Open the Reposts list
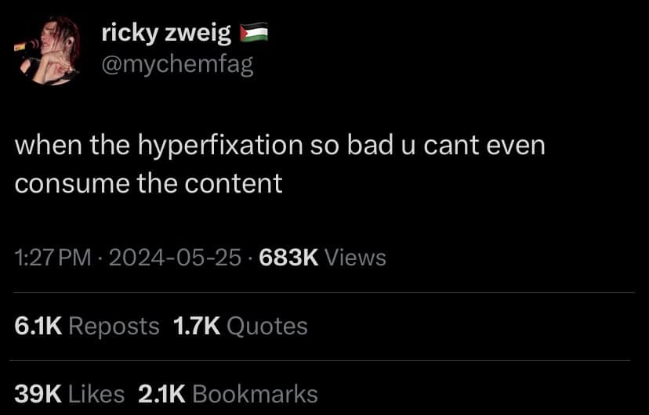Image resolution: width=649 pixels, height=415 pixels. (x=114, y=327)
